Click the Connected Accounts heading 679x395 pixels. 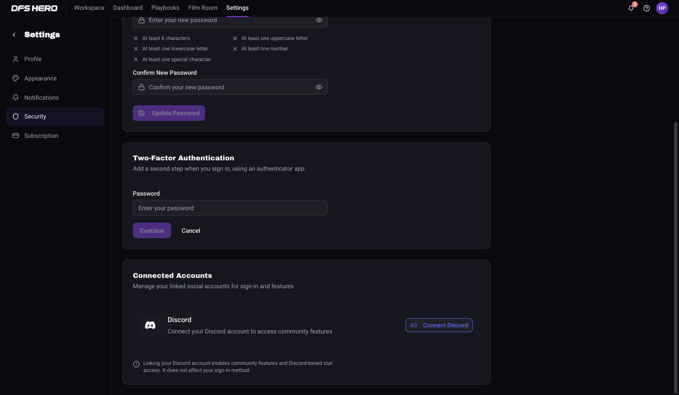(172, 276)
